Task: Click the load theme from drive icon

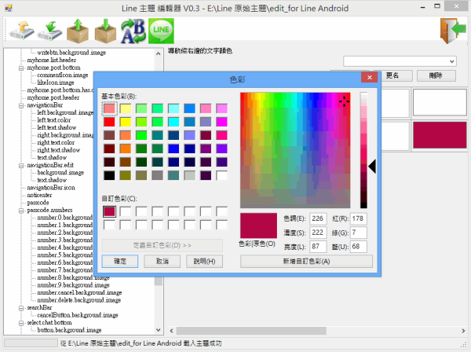Action: click(x=22, y=31)
